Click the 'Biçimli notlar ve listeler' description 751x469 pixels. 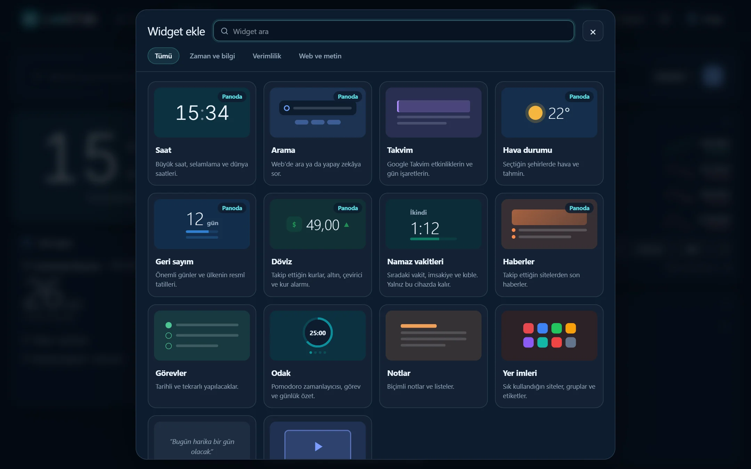(421, 386)
